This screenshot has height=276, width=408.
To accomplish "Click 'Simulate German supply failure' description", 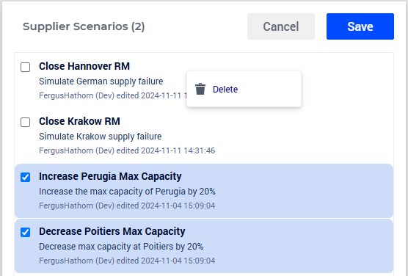I will (101, 81).
